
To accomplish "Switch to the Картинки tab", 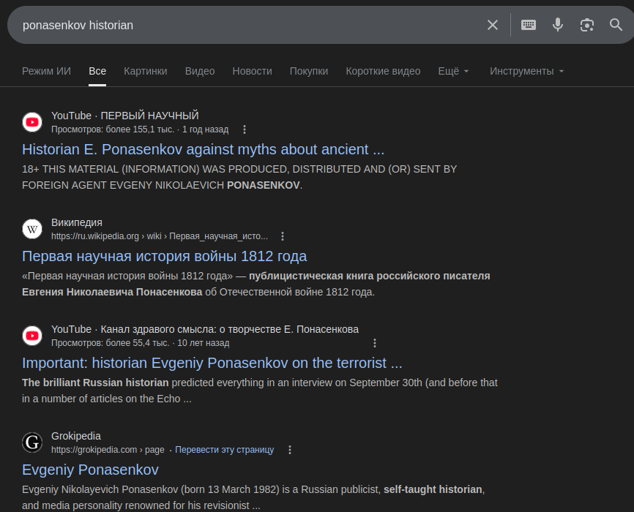I will pyautogui.click(x=146, y=71).
